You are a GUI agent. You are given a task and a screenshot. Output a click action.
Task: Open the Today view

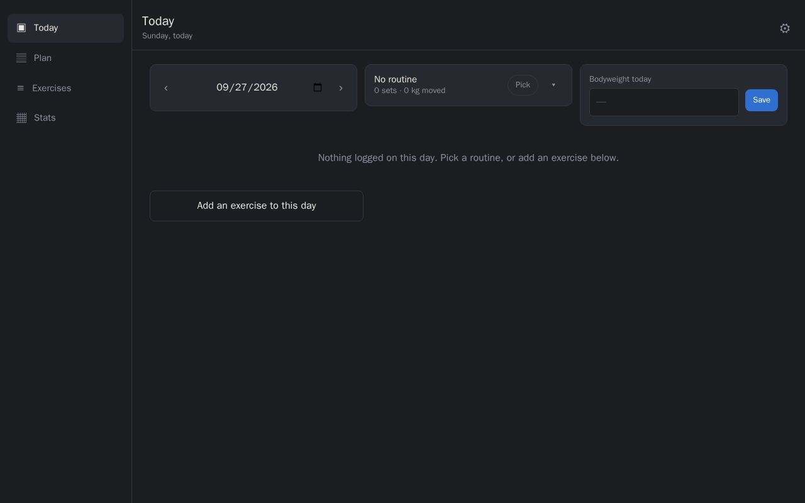pos(65,28)
